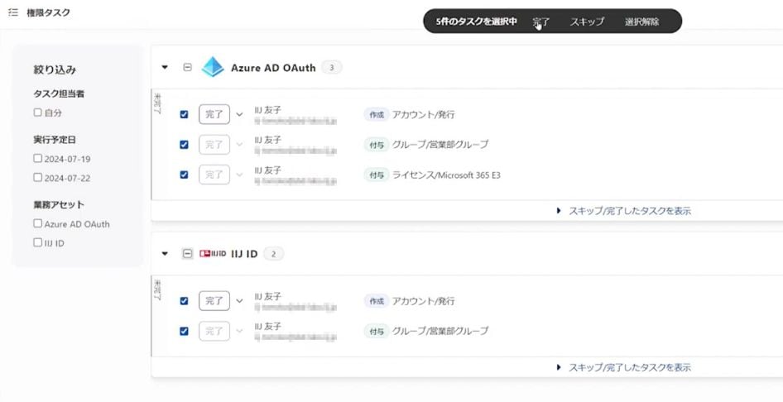Uncheck the Azure アカウント/発行 task row checkbox

coord(184,115)
